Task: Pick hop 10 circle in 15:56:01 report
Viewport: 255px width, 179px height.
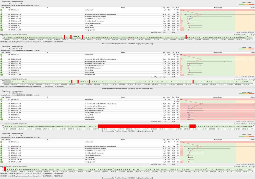Action: coord(2,119)
